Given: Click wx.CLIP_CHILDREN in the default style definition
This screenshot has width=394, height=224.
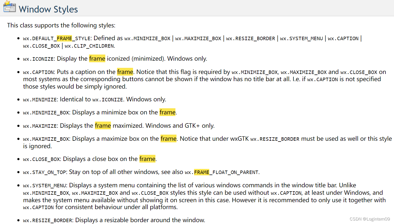Looking at the screenshot, I should [89, 46].
